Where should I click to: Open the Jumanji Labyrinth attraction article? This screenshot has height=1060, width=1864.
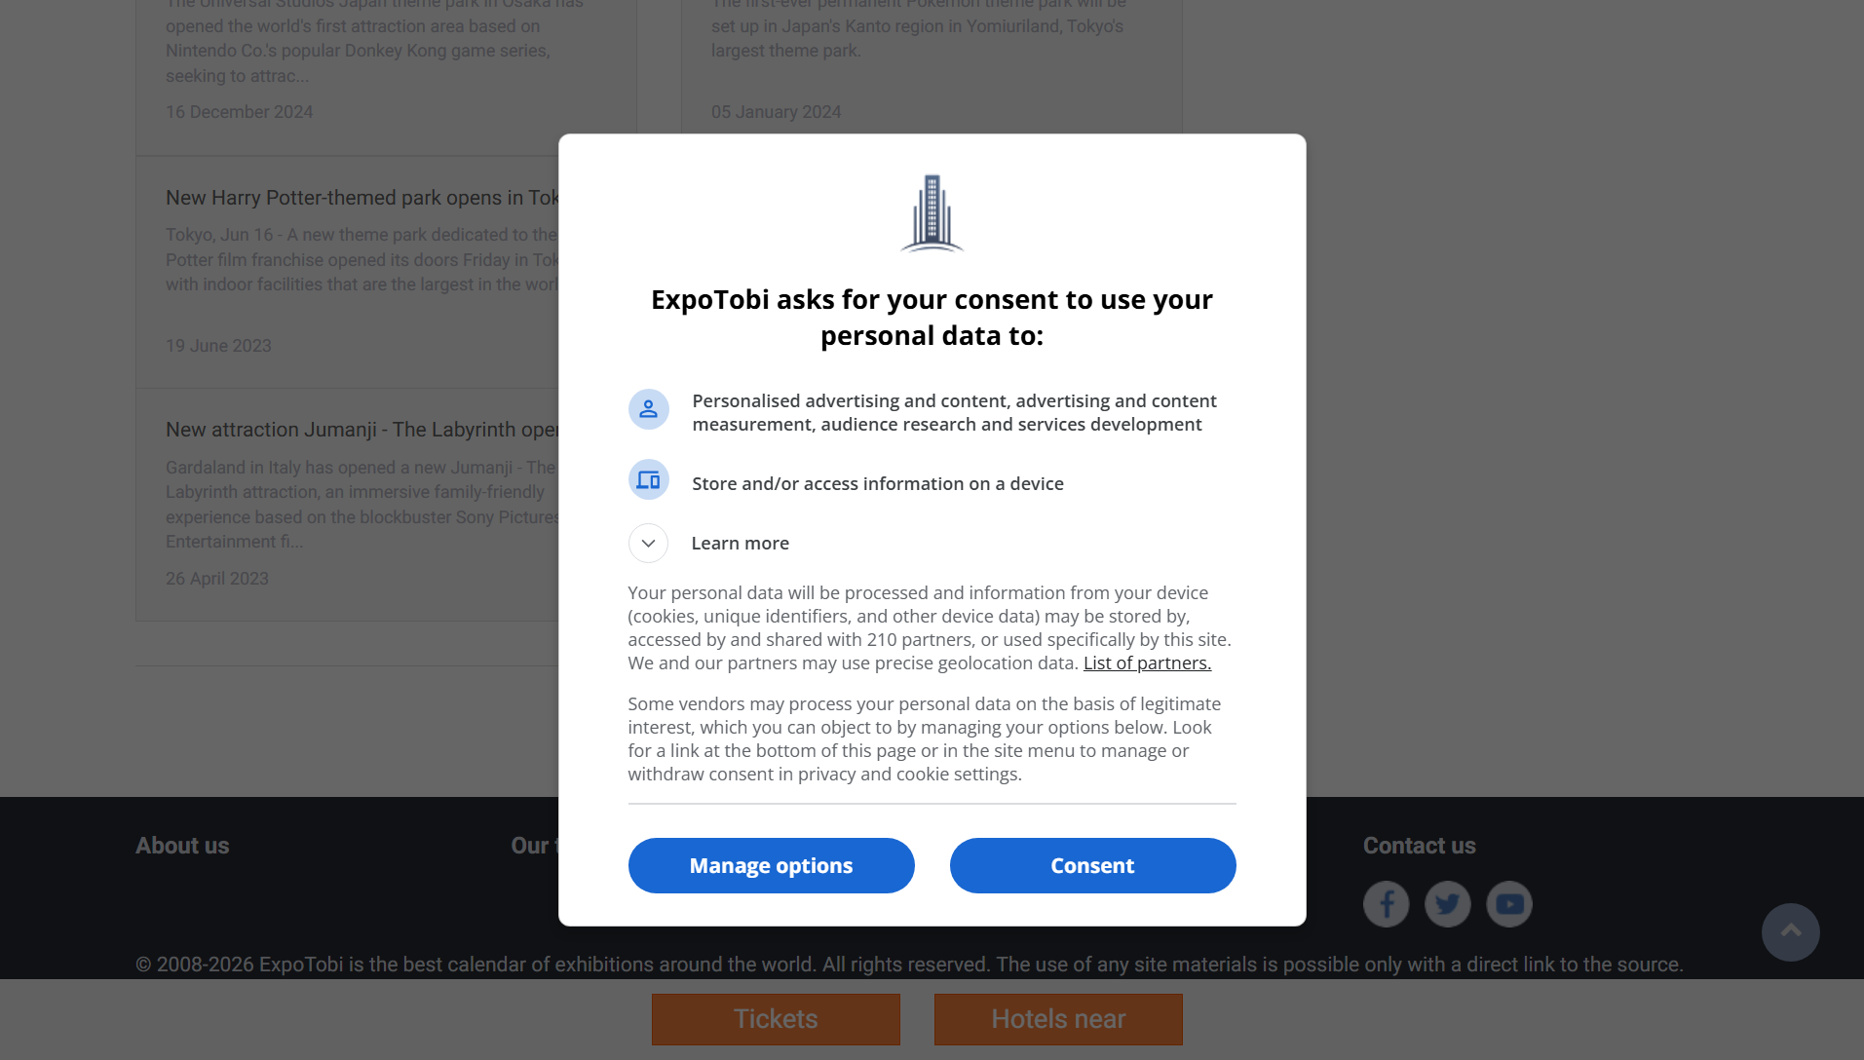(361, 430)
